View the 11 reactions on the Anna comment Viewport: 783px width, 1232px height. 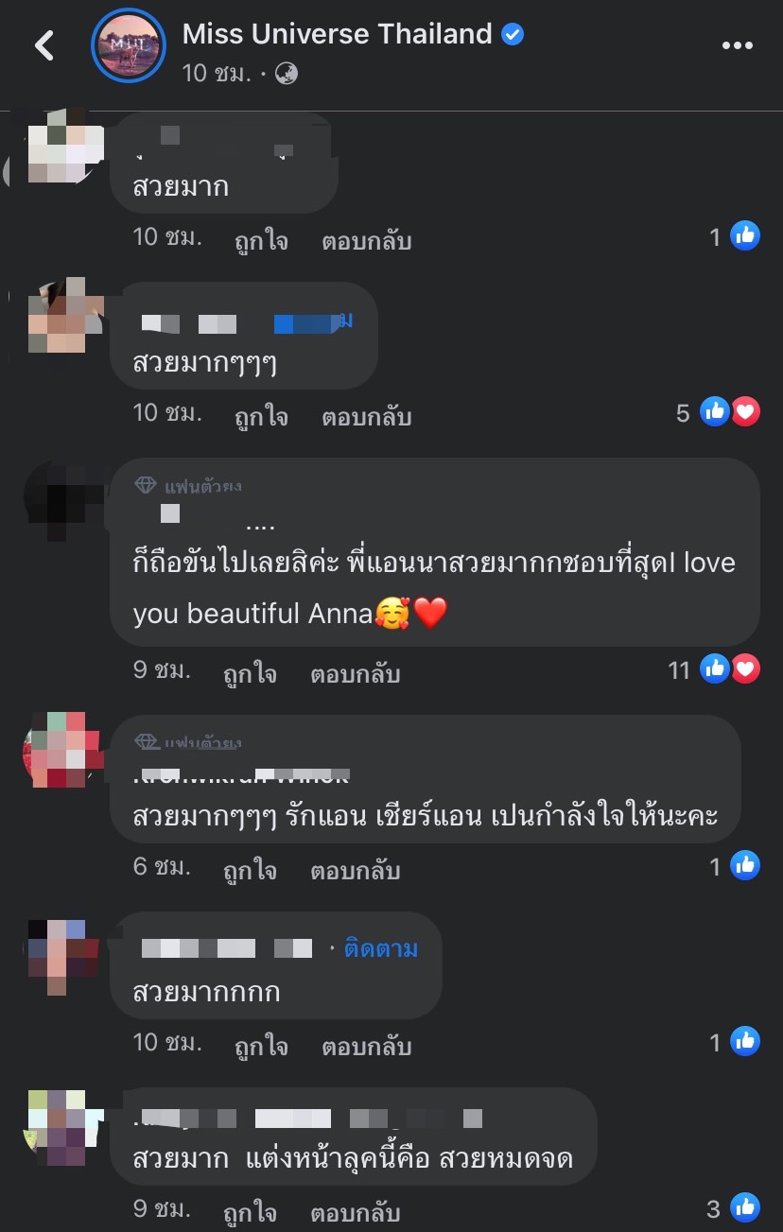pyautogui.click(x=714, y=669)
